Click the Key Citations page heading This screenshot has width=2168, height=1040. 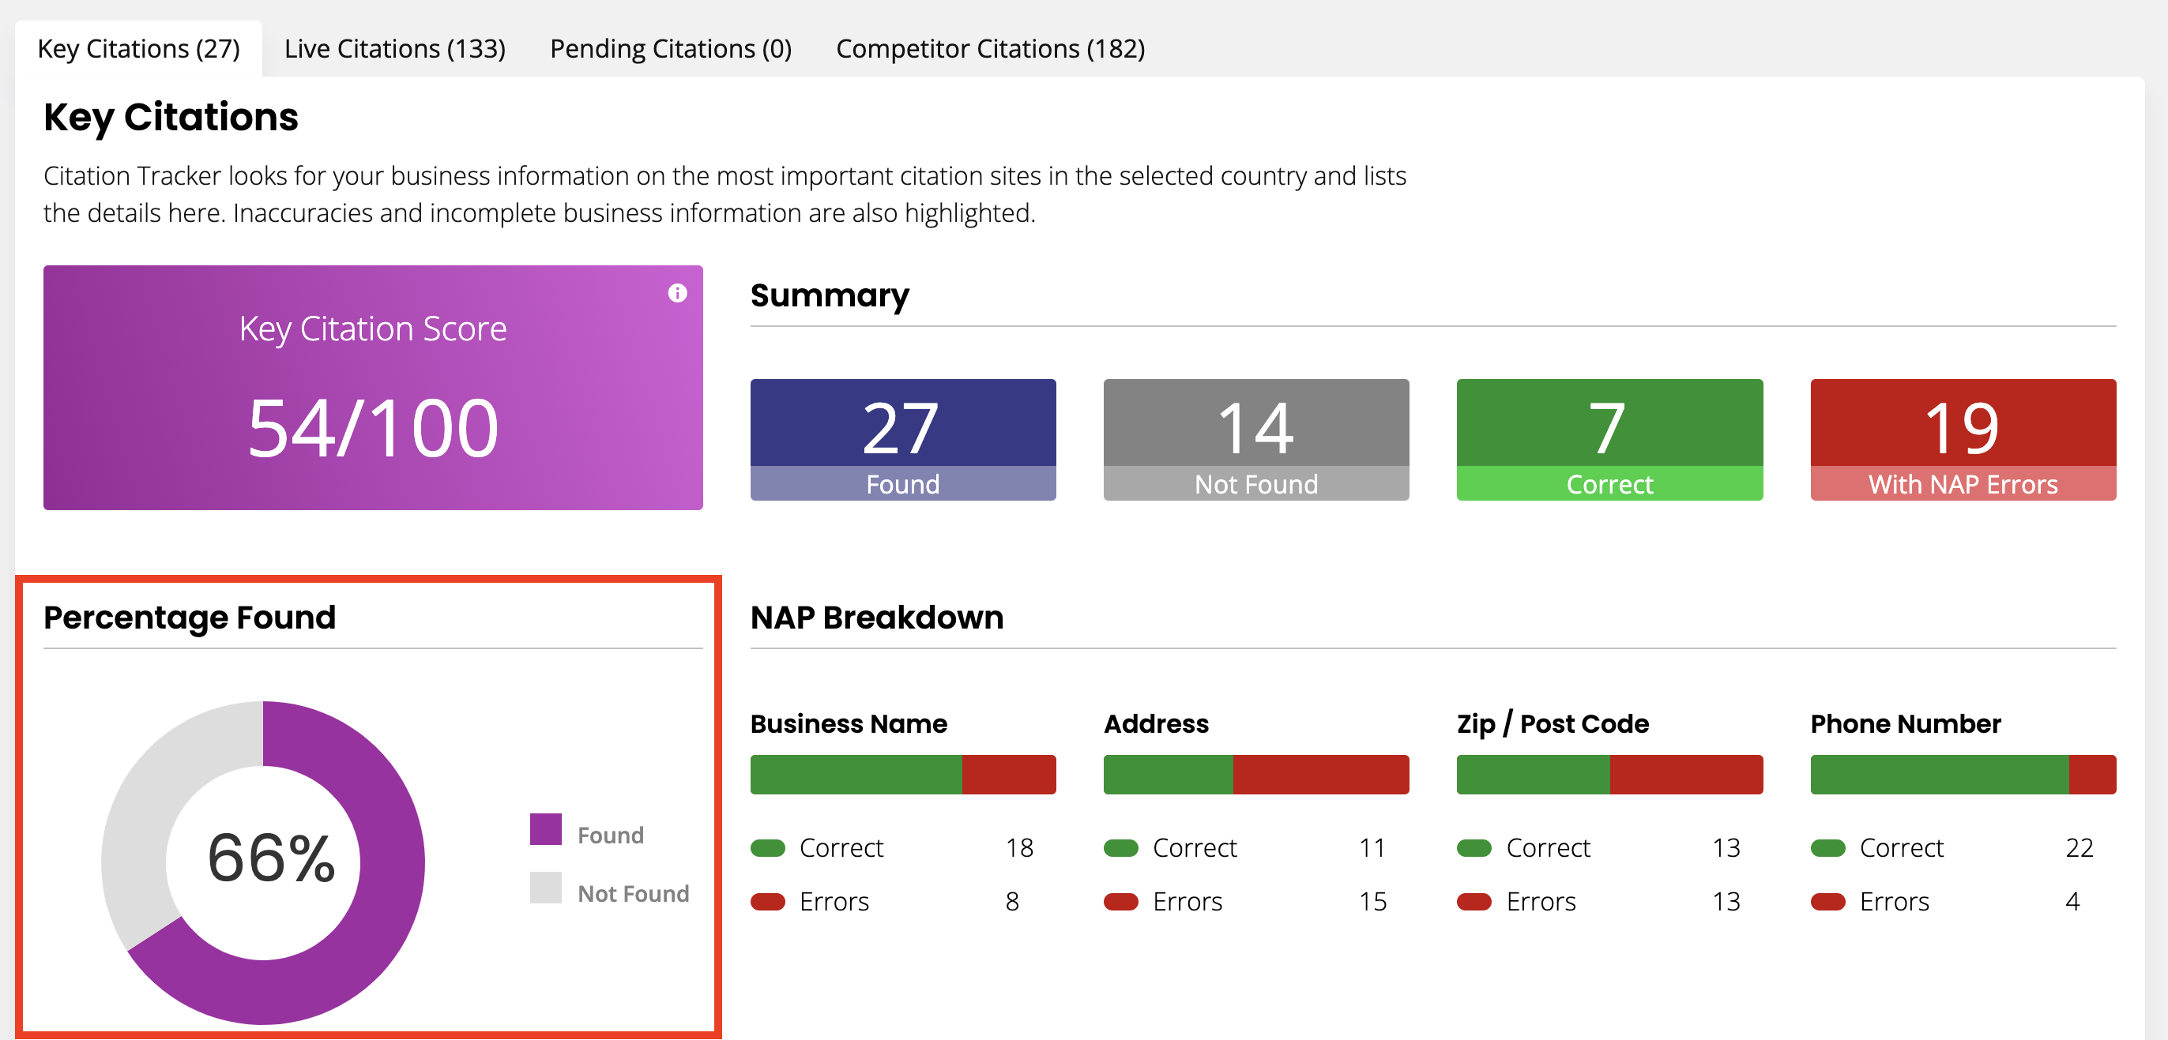171,117
